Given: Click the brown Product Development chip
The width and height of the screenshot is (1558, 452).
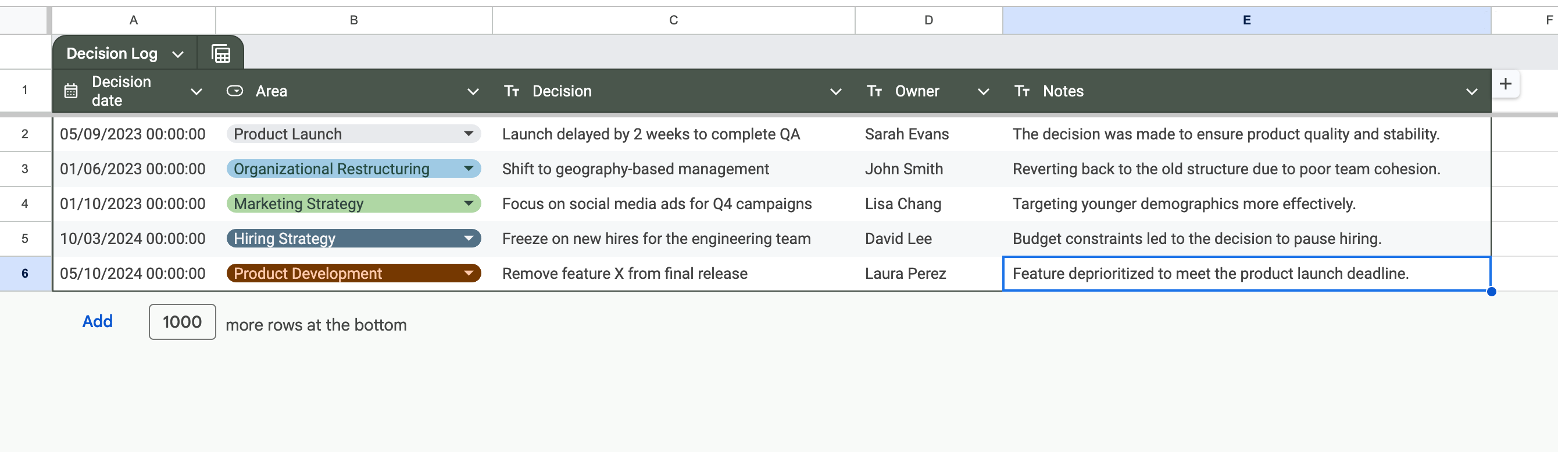Looking at the screenshot, I should point(354,274).
